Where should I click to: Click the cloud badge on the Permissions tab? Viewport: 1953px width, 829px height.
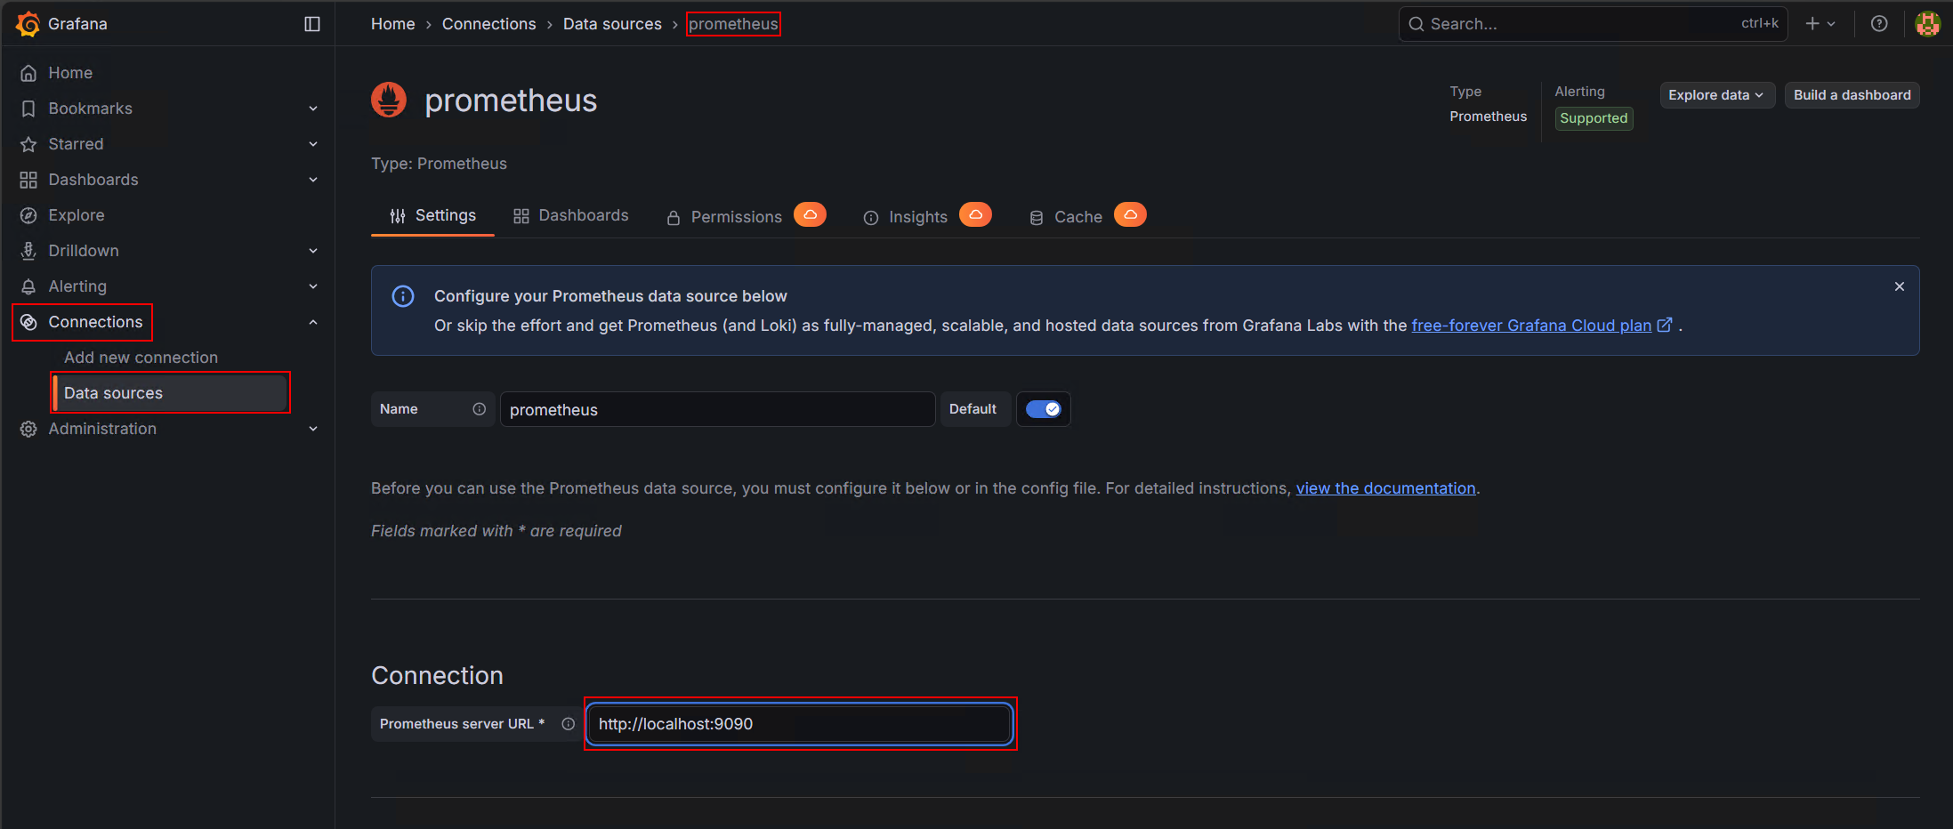click(810, 214)
